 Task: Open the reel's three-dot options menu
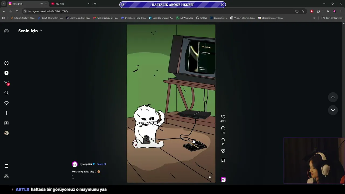[223, 170]
